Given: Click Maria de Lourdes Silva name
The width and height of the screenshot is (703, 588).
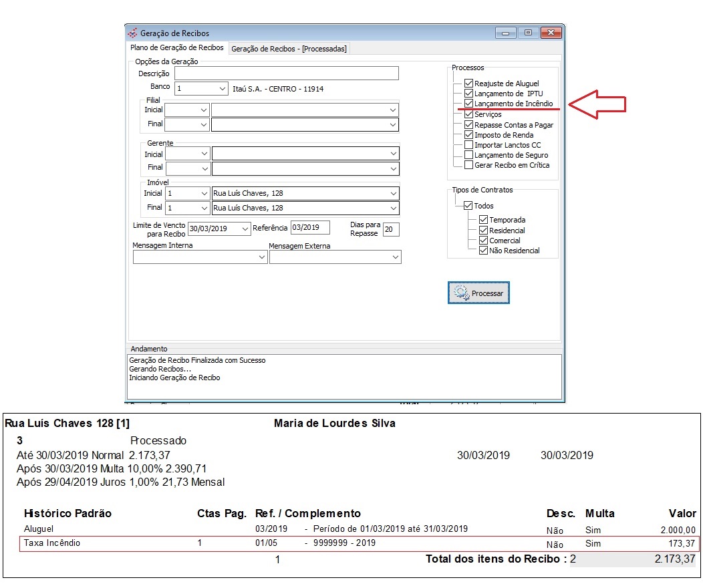Looking at the screenshot, I should (335, 423).
